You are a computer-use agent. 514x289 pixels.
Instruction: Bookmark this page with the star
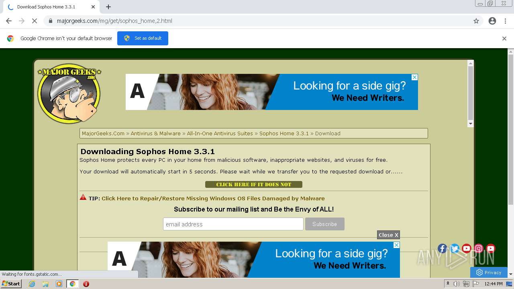coord(476,21)
